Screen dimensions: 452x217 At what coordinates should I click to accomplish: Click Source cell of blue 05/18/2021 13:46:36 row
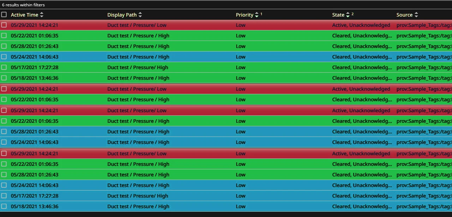(x=424, y=206)
